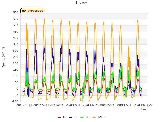Click the Aug 13 x-axis date label
This screenshot has width=163, height=122.
[88, 105]
